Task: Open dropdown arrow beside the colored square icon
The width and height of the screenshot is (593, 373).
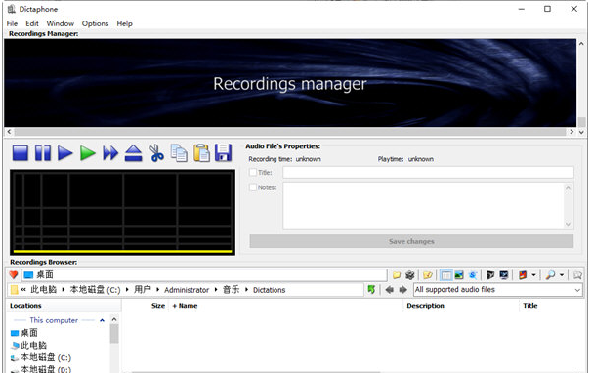Action: point(533,275)
